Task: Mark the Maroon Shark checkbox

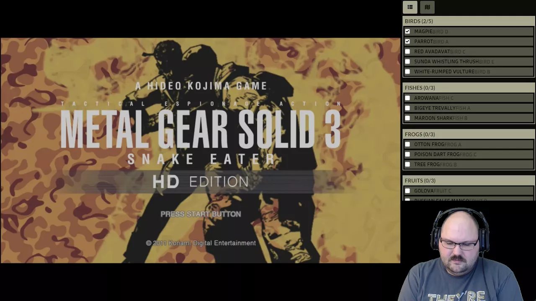Action: click(x=407, y=118)
